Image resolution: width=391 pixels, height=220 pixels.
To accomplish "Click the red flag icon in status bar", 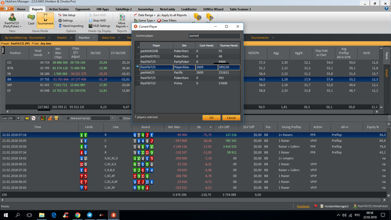I will [x=316, y=206].
